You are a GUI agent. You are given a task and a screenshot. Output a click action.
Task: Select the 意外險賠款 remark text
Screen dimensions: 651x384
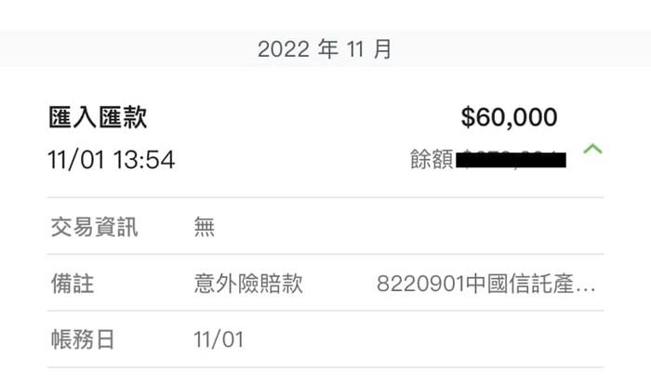pyautogui.click(x=248, y=284)
